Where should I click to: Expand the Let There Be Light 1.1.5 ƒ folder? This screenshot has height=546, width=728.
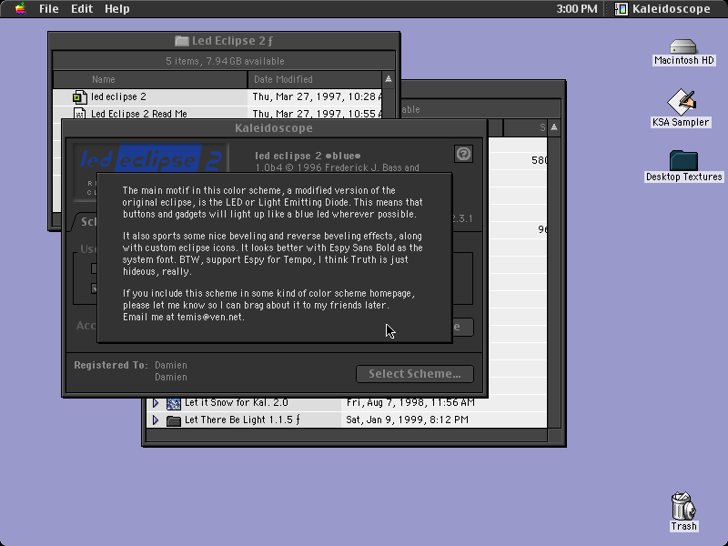click(156, 420)
